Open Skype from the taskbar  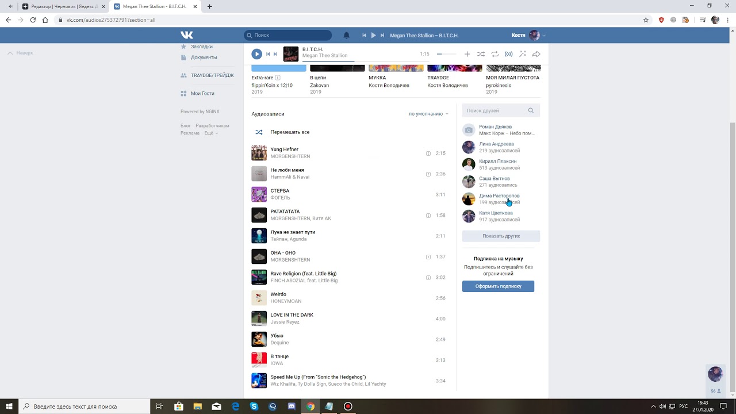tap(254, 407)
